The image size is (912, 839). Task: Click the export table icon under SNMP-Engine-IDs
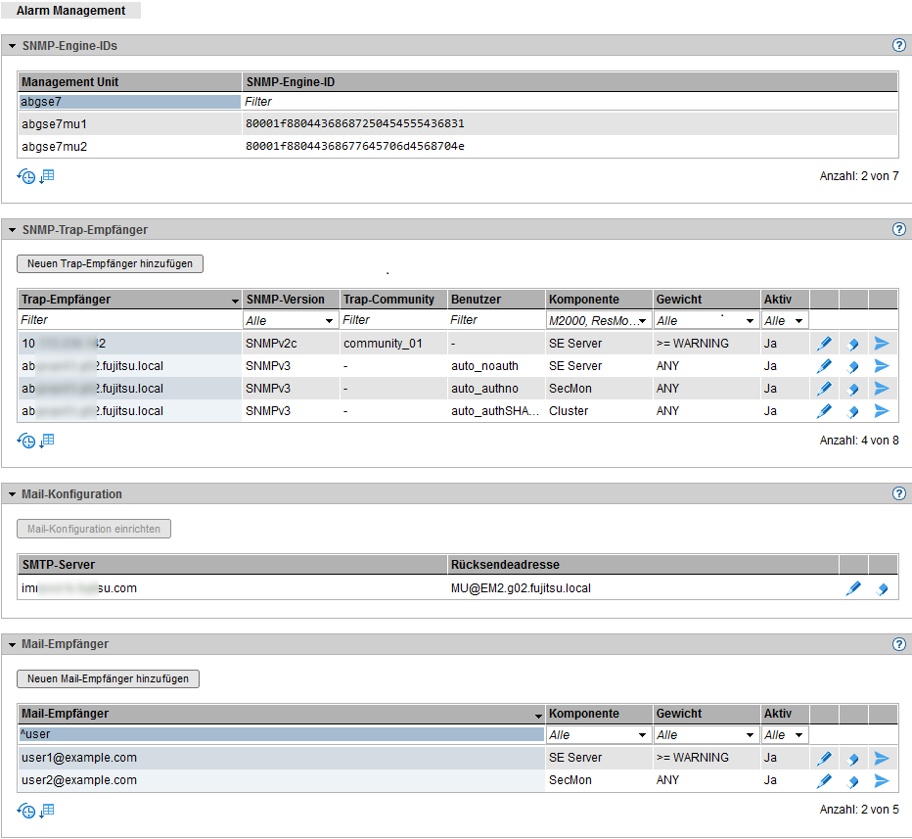[47, 176]
